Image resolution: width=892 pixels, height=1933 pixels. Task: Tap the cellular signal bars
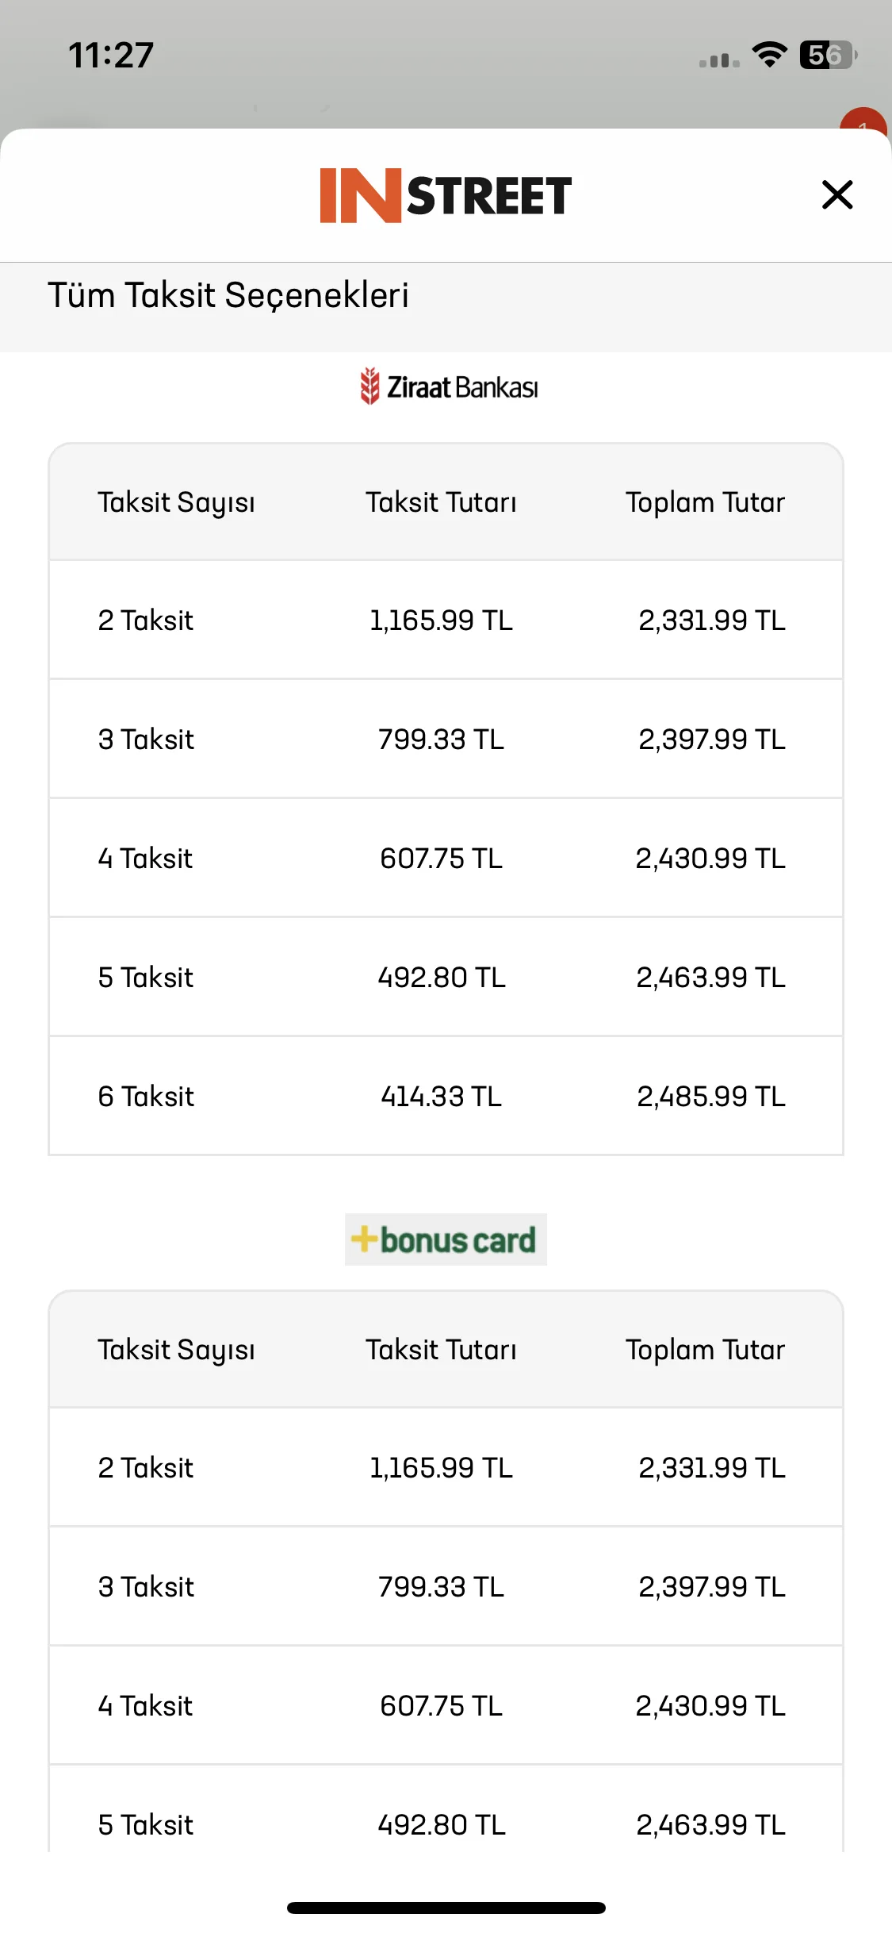click(719, 60)
